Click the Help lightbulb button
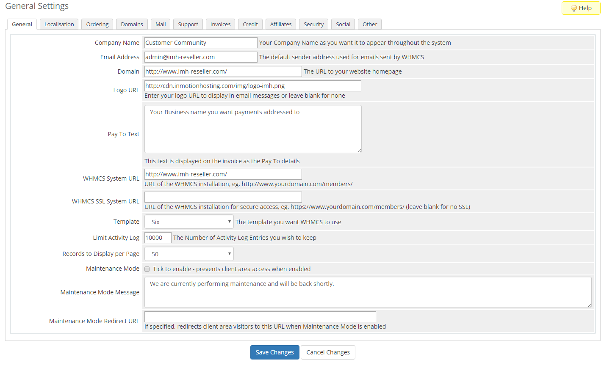The image size is (604, 365). point(581,8)
